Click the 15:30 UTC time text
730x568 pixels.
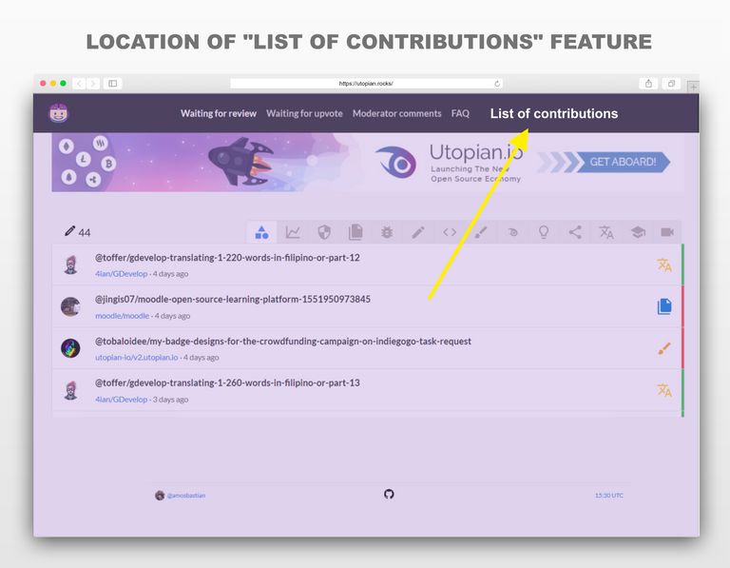[x=609, y=496]
